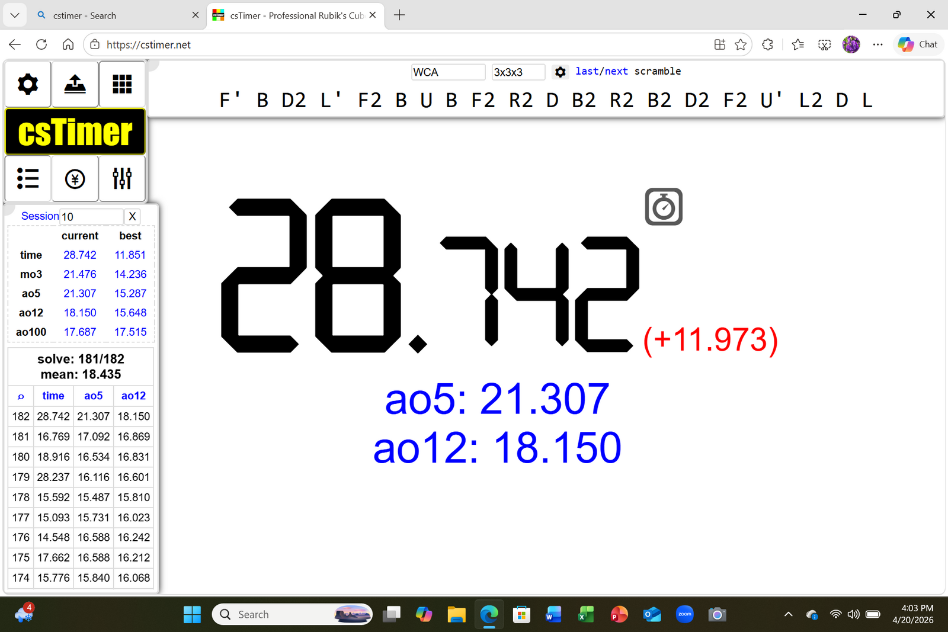Image resolution: width=948 pixels, height=632 pixels.
Task: Click the 'last' scramble link
Action: (587, 71)
